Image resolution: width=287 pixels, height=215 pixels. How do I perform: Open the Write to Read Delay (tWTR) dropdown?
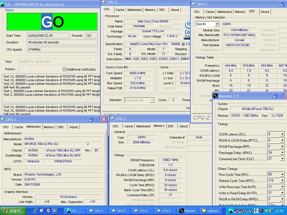point(282,193)
